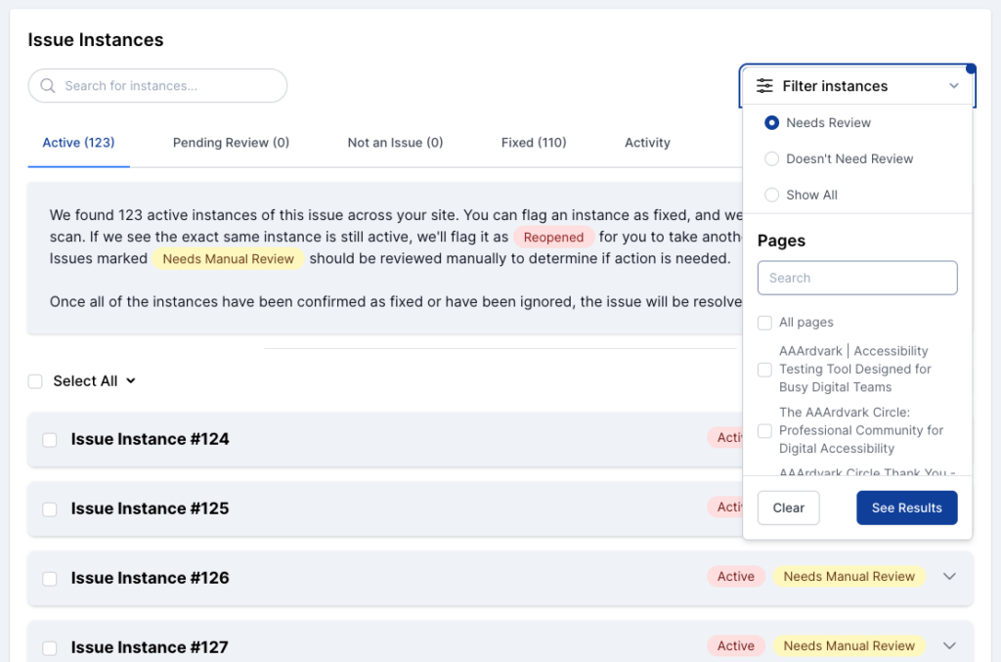This screenshot has height=662, width=1001.
Task: Check the AAArdvark Accessibility Testing Tool page
Action: pos(765,370)
